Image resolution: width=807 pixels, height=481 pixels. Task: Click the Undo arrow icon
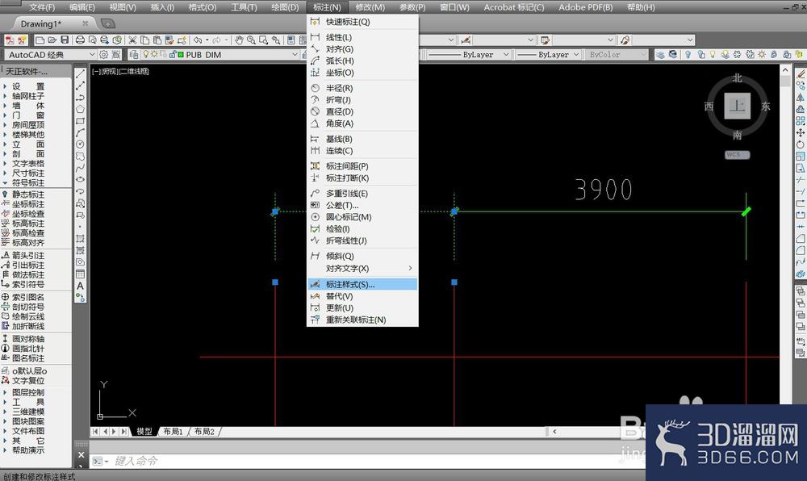[198, 40]
